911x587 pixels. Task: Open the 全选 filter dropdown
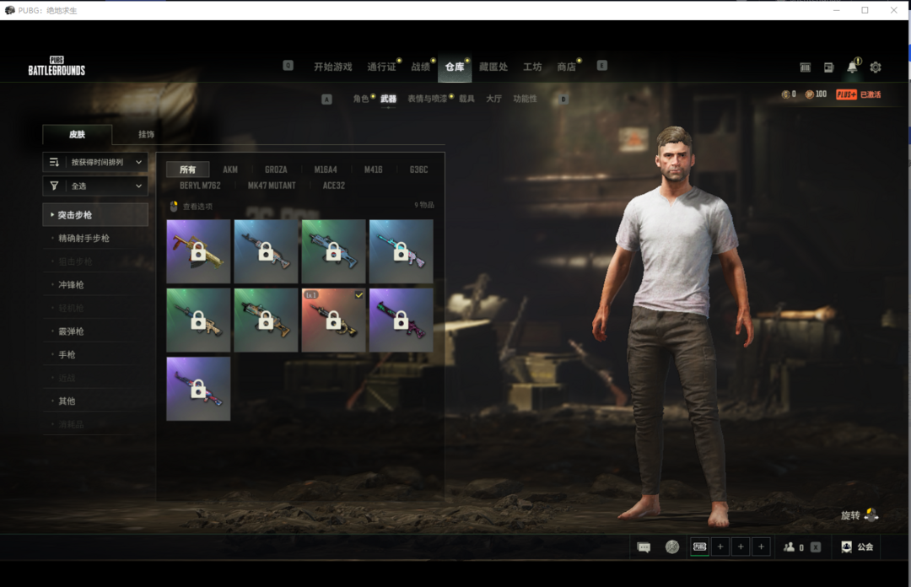pyautogui.click(x=95, y=186)
